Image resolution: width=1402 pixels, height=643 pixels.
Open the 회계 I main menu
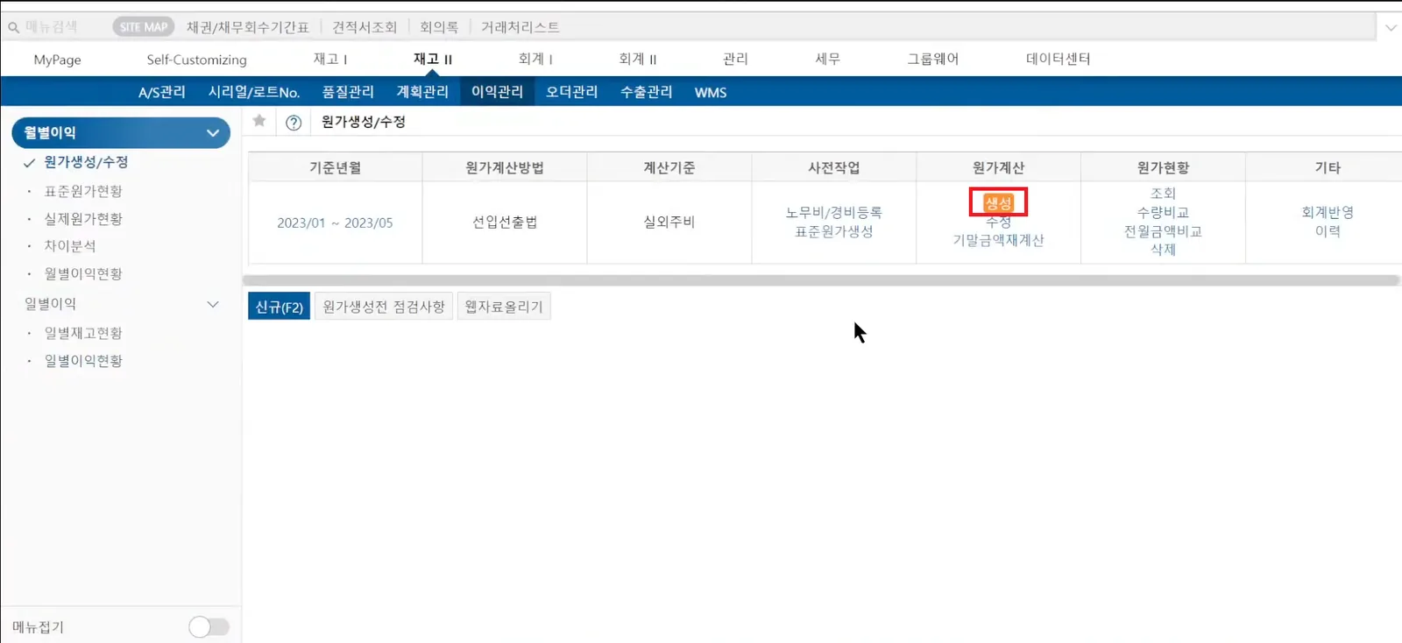(x=535, y=59)
